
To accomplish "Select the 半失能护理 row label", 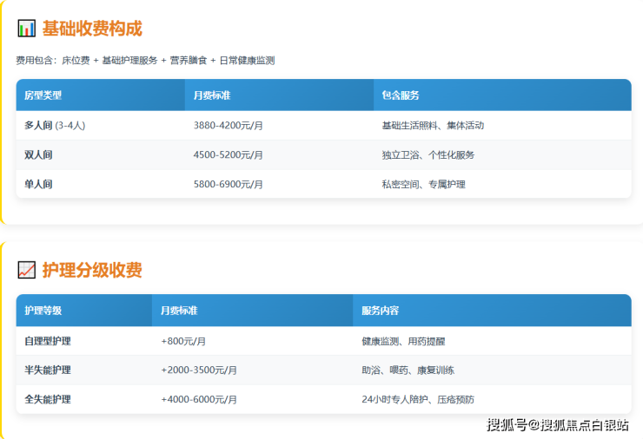I will coord(48,370).
